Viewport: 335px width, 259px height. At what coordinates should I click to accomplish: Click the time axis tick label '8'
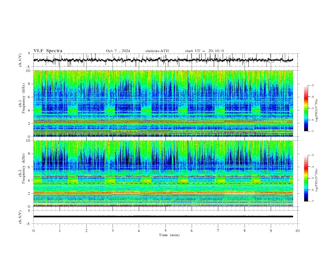coord(244,231)
